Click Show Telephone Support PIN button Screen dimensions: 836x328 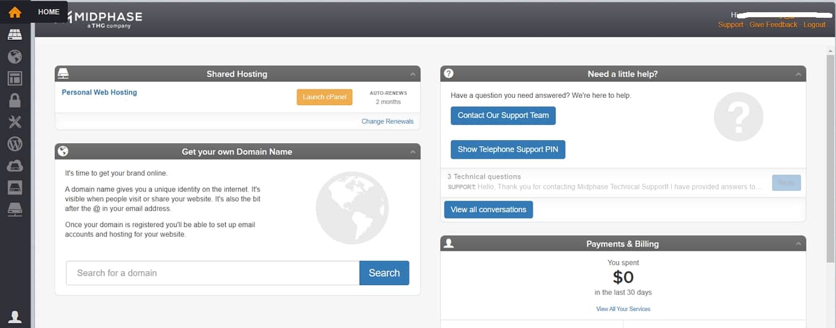pos(508,149)
